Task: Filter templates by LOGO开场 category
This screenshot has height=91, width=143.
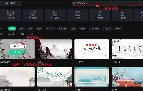Action: (94, 29)
